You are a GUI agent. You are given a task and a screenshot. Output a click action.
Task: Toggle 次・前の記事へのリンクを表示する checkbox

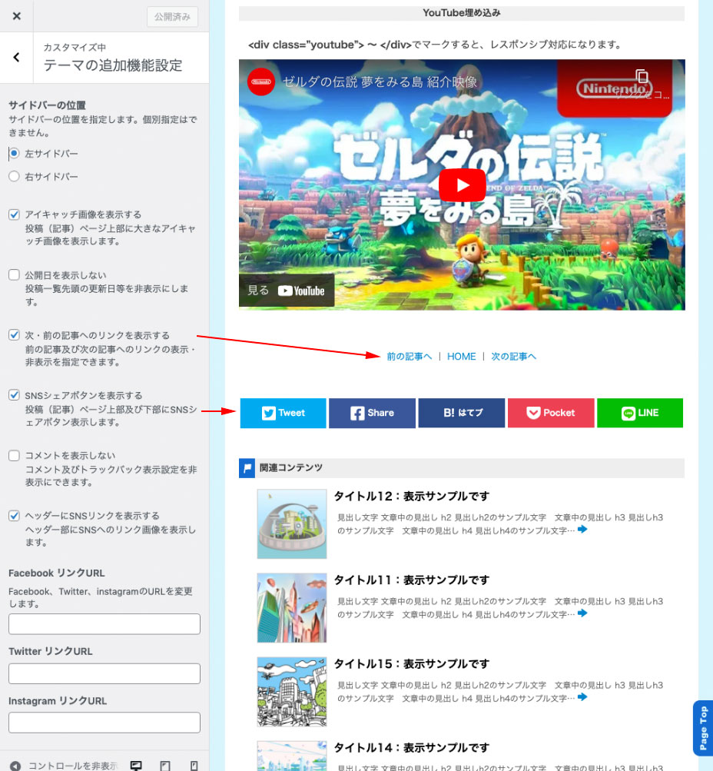click(15, 335)
